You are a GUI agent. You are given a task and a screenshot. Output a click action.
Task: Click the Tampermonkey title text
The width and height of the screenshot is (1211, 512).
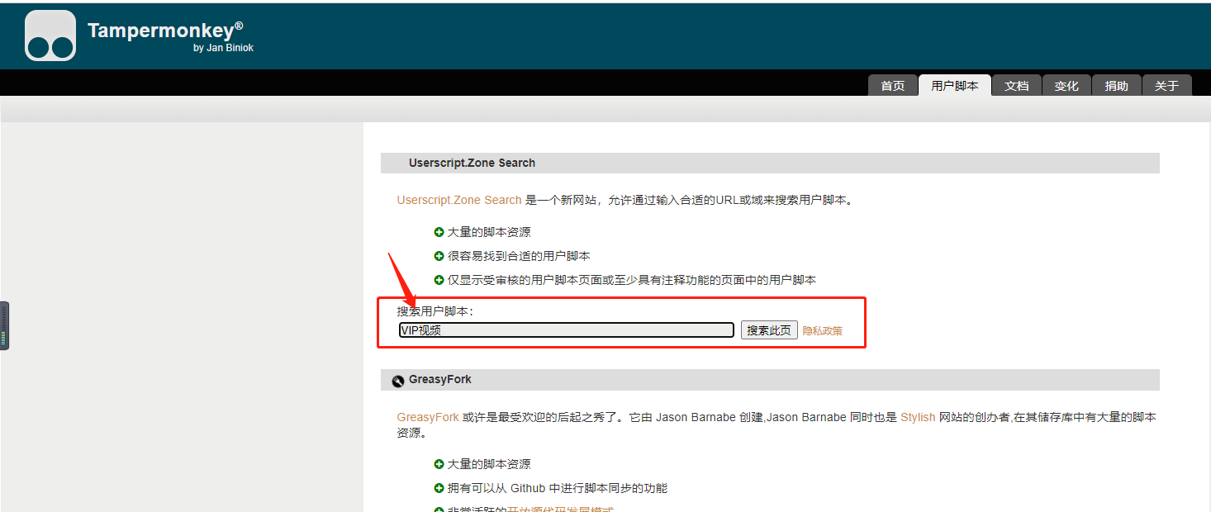[x=165, y=31]
